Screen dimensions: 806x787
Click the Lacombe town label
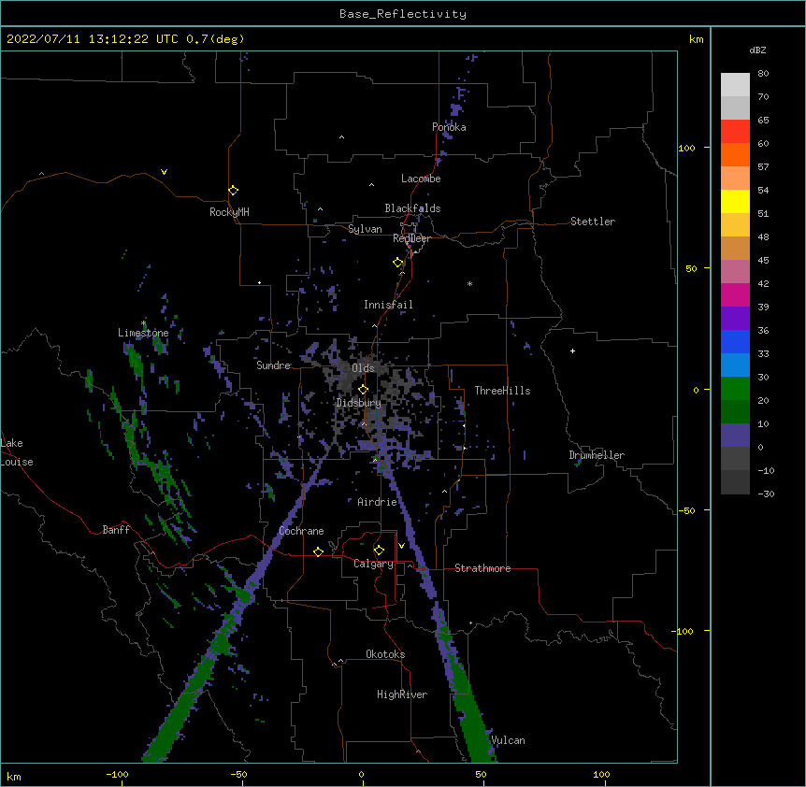(x=421, y=179)
